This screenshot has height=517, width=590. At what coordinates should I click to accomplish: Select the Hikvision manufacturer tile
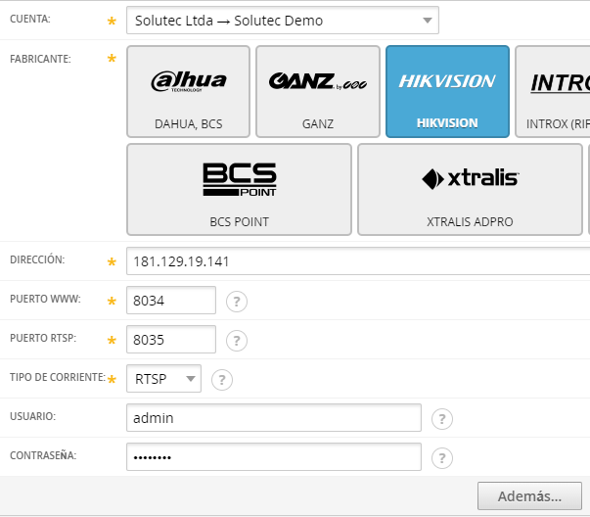(x=447, y=91)
